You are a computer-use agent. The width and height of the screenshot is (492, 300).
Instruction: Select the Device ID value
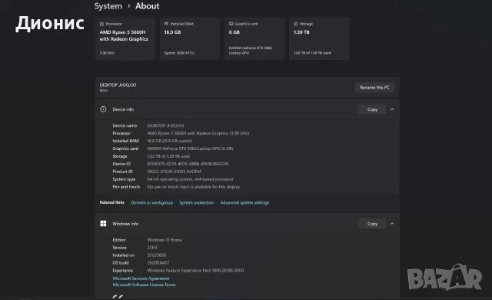tap(188, 164)
